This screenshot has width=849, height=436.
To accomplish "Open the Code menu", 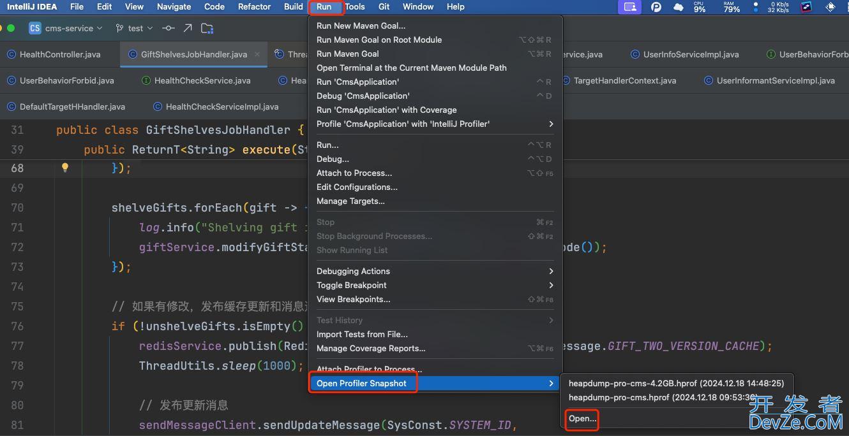I will tap(214, 6).
